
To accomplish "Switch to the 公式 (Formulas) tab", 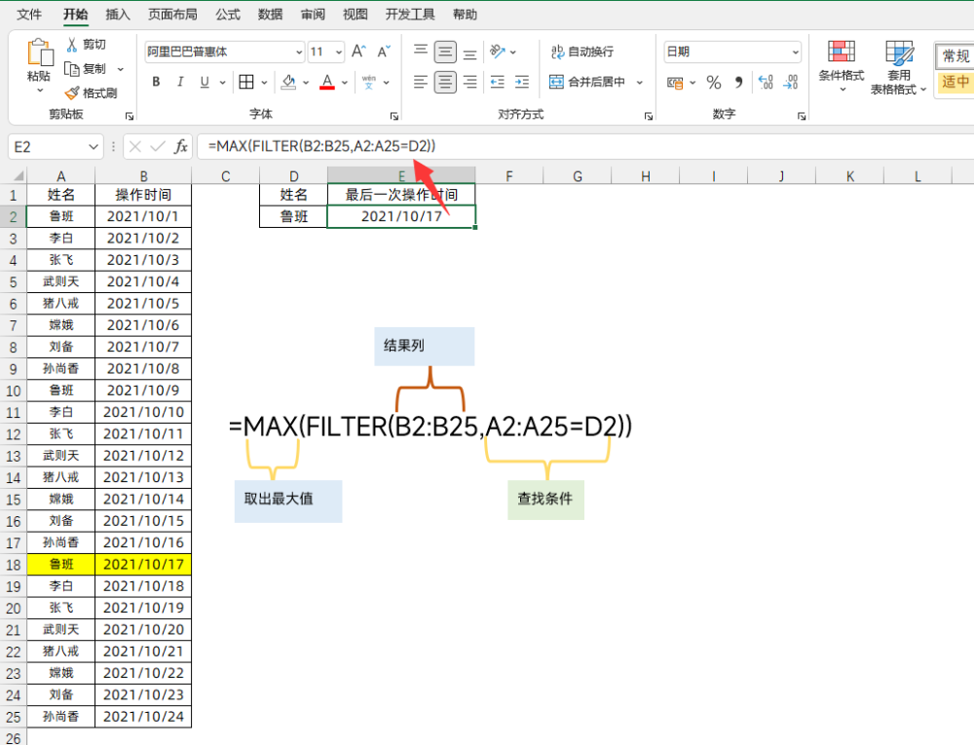I will click(227, 15).
